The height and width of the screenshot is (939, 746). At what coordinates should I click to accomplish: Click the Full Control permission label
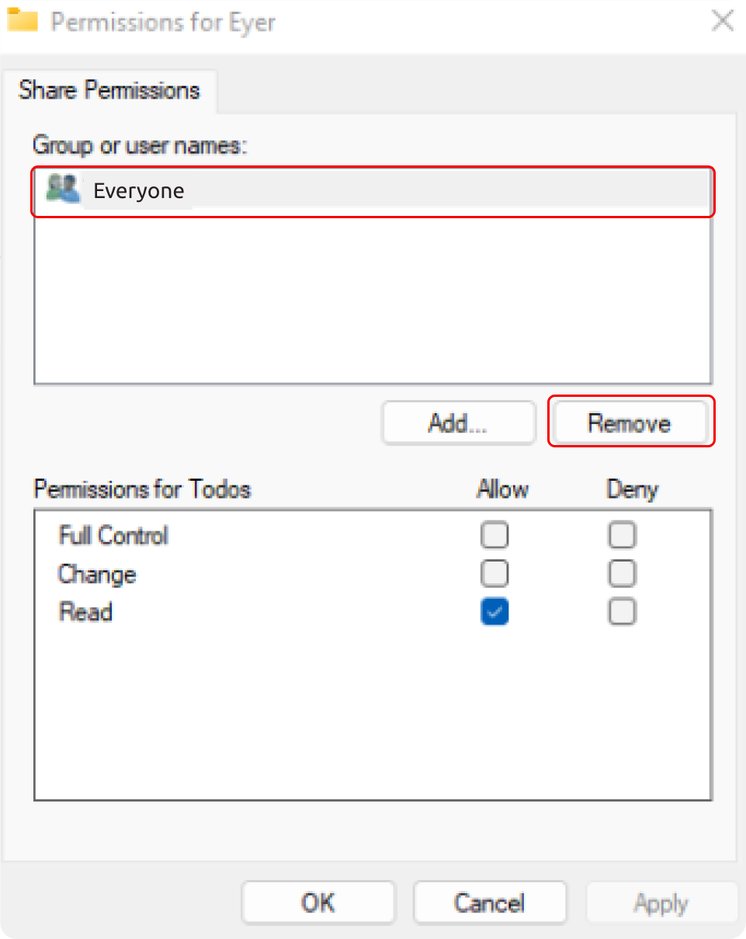(x=113, y=535)
